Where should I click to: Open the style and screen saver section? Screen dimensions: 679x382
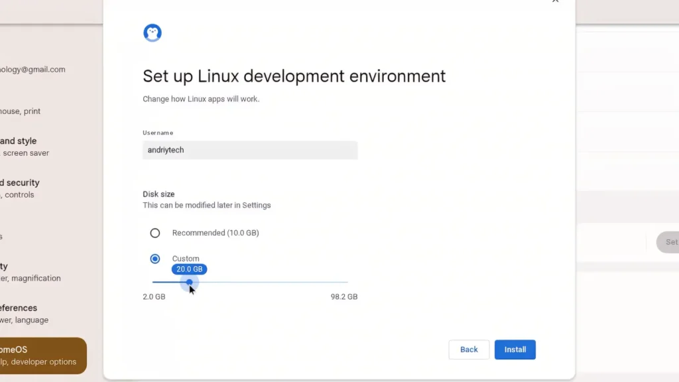[25, 147]
